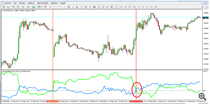
Task: Switch chart to candlestick display
Action: tap(4, 7)
